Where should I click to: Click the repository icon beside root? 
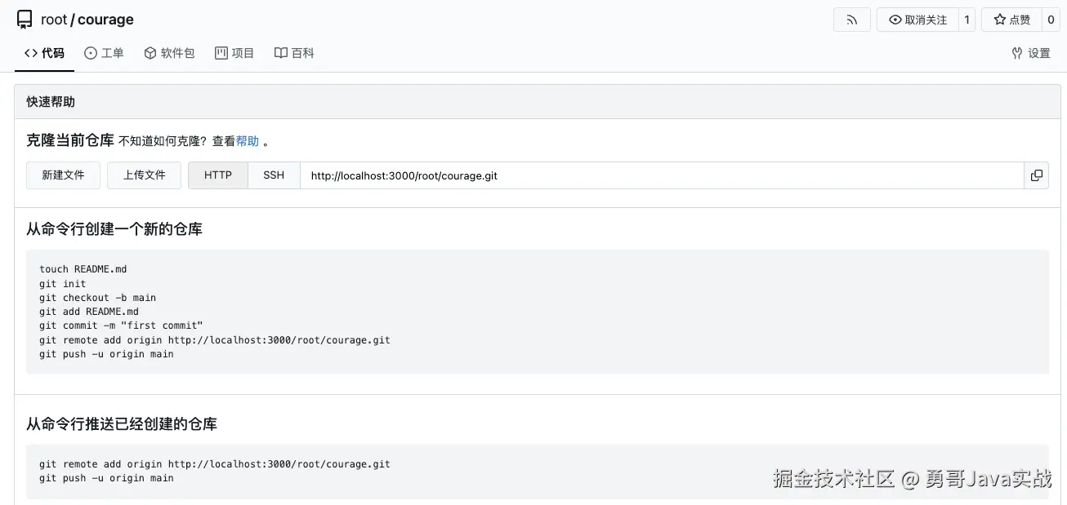point(25,20)
